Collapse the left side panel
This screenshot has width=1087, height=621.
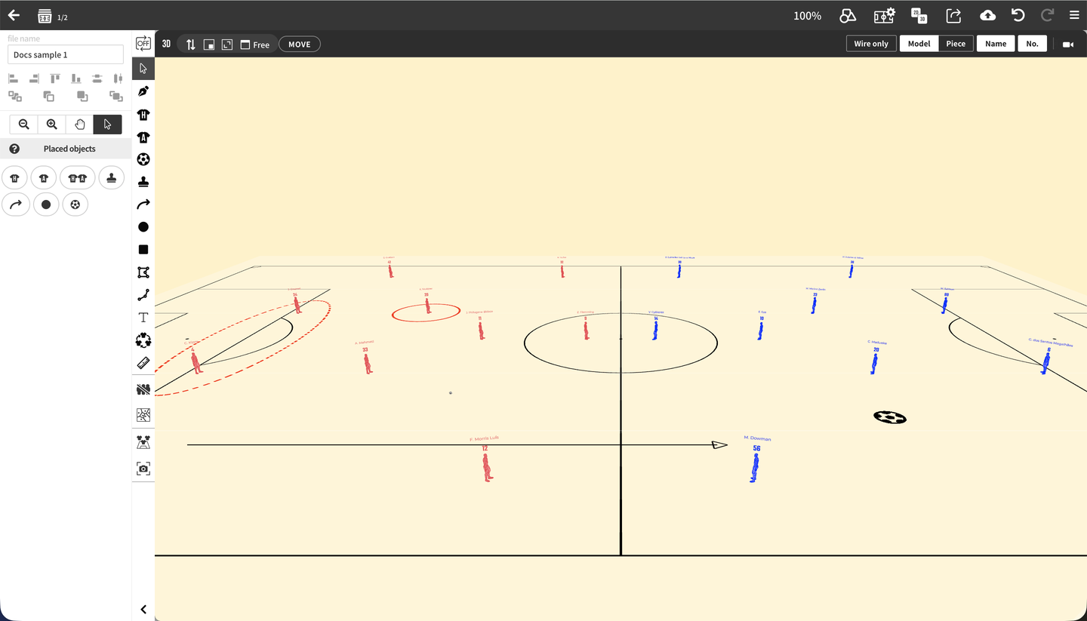tap(143, 610)
